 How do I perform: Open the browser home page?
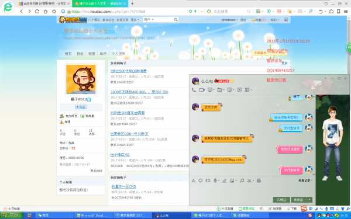46,11
